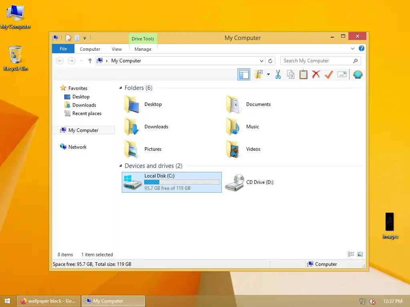Click 'Space free: 95.7 GB' status text
The image size is (410, 307).
point(72,264)
